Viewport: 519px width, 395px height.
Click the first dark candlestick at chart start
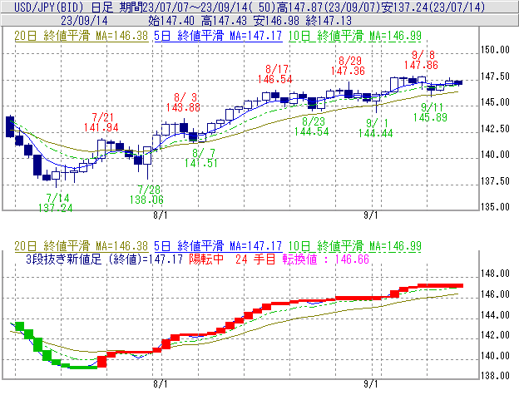tap(10, 126)
